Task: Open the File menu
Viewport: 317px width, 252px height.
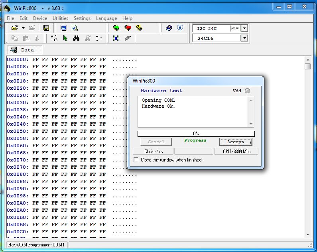Action: click(x=10, y=18)
